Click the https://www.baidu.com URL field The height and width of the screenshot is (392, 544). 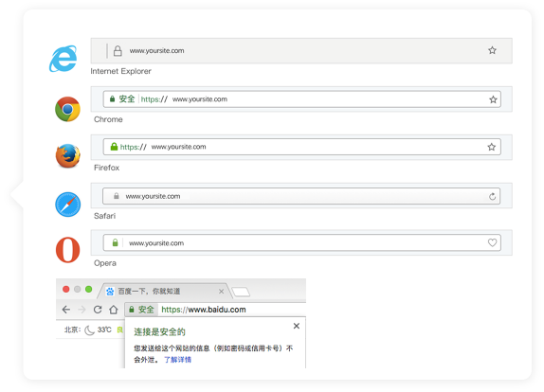(x=232, y=310)
